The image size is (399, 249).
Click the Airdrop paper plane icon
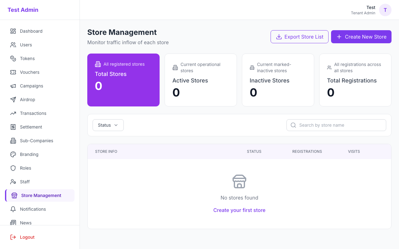pyautogui.click(x=13, y=100)
